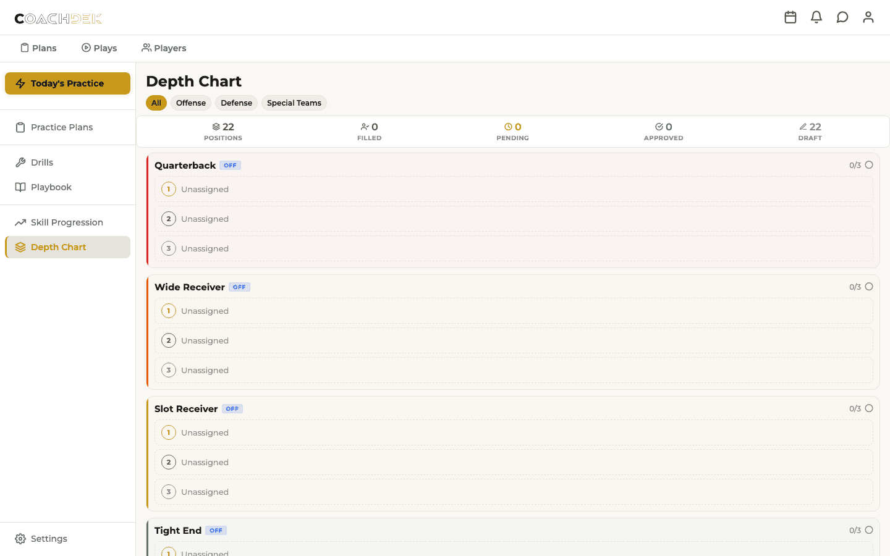
Task: Switch to the Players tab
Action: pos(164,48)
